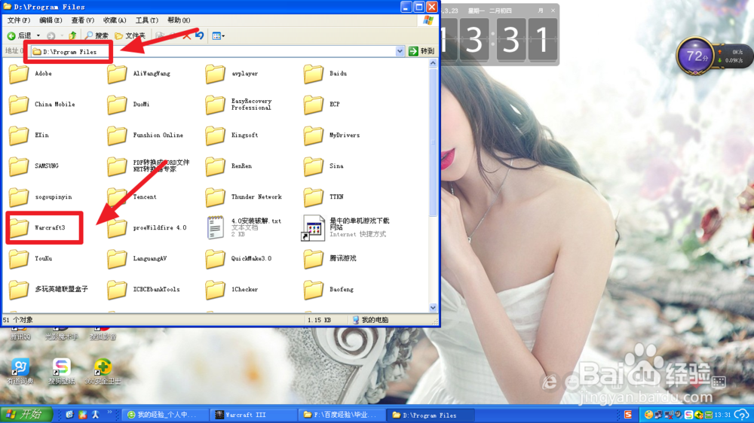Select the Warcraft3 folder
754x423 pixels.
tap(38, 227)
